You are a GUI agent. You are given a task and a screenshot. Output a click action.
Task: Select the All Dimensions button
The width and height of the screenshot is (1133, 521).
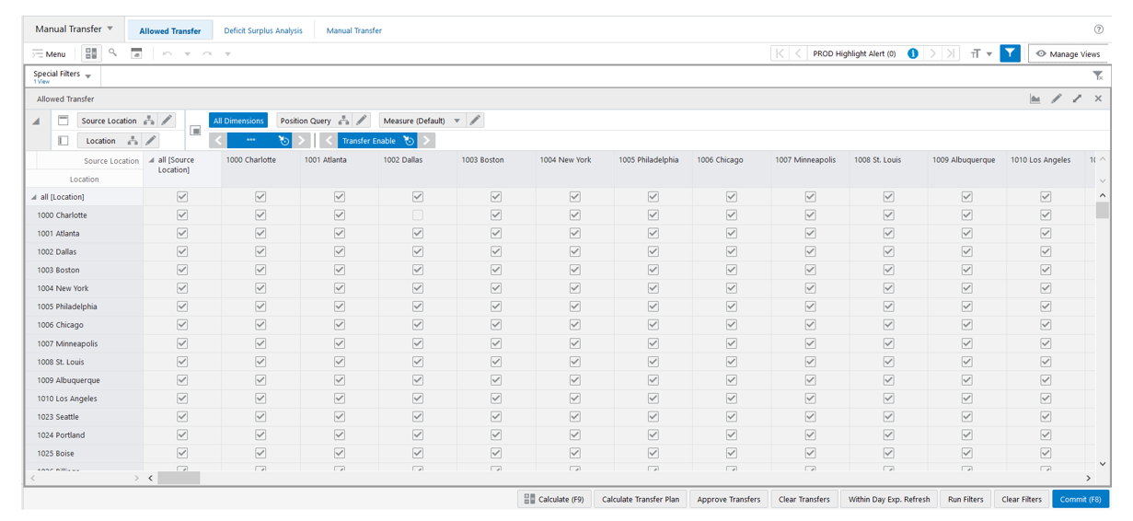(x=238, y=121)
